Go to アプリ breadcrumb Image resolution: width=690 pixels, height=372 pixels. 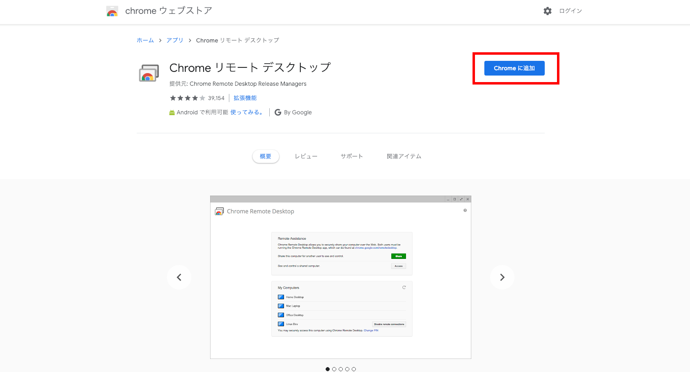(175, 40)
